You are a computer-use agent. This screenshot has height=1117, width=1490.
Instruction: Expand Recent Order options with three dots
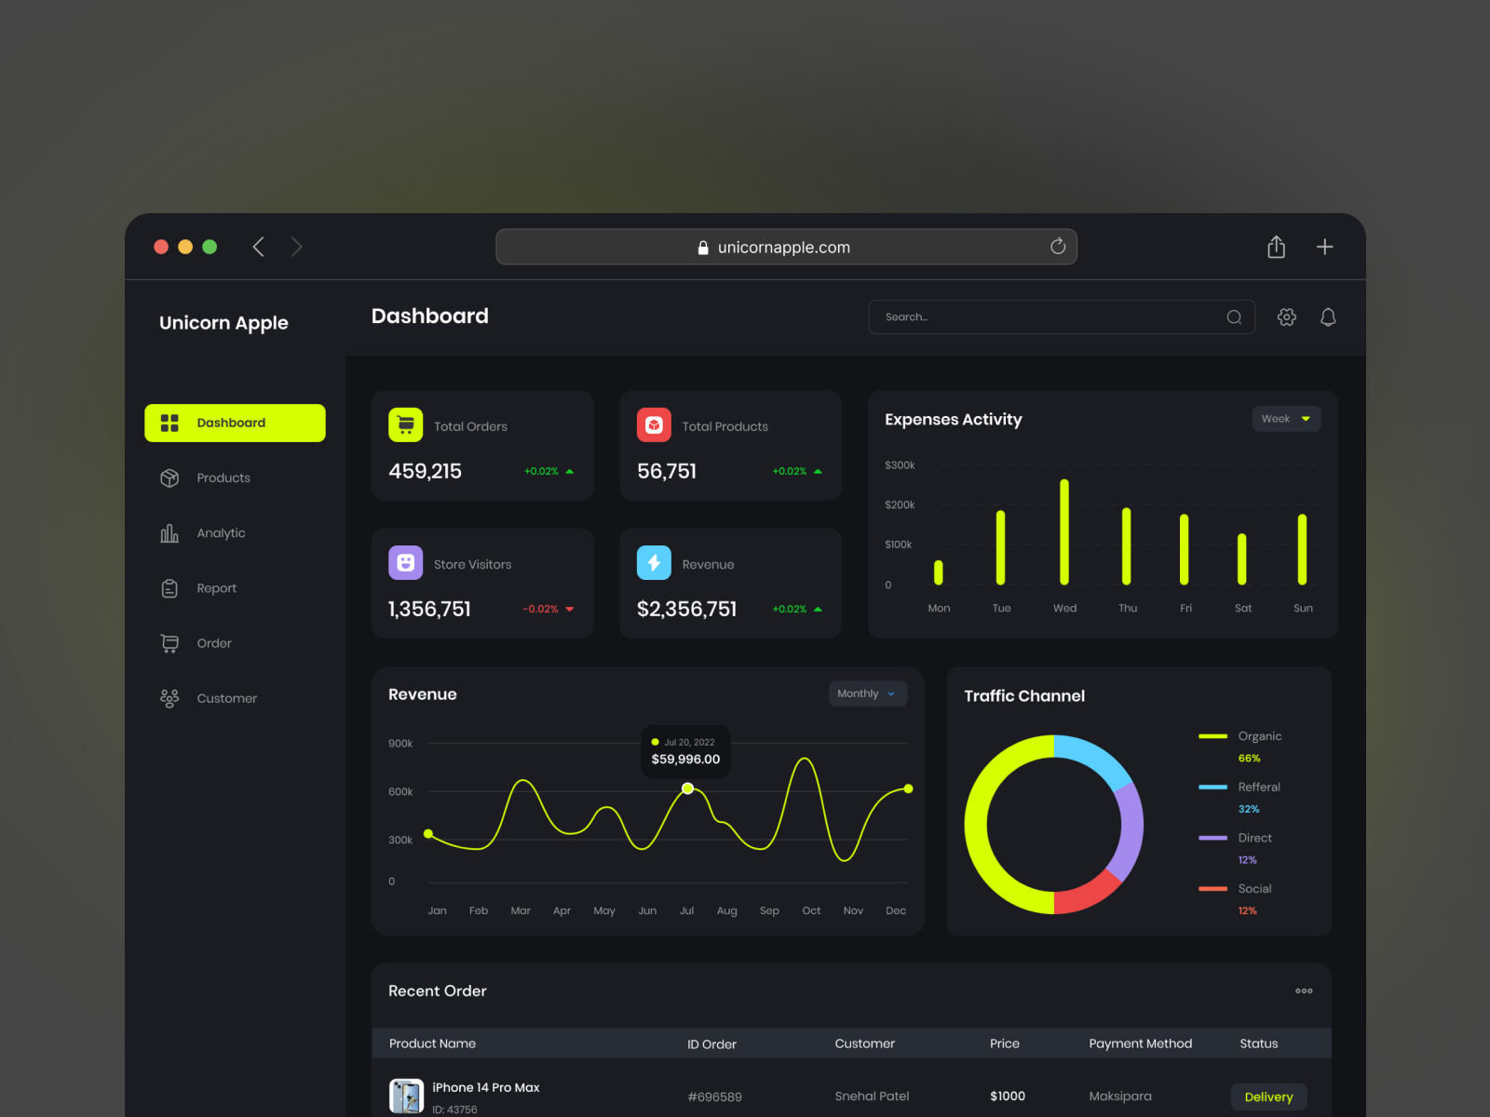click(1304, 990)
